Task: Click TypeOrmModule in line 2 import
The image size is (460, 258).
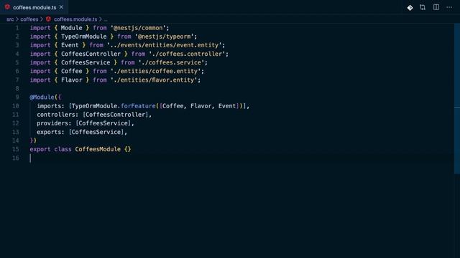Action: [83, 37]
